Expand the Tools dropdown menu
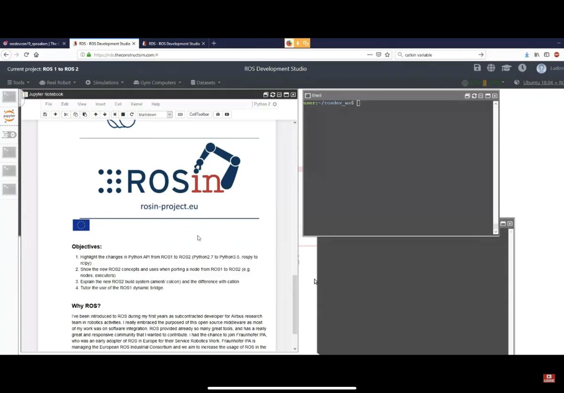Viewport: 564px width, 393px height. point(18,83)
